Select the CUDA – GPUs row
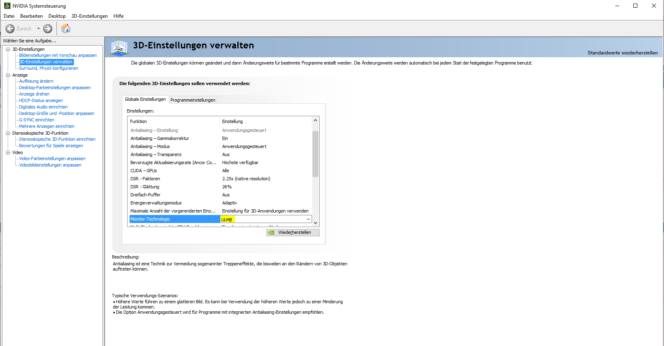 pyautogui.click(x=220, y=171)
